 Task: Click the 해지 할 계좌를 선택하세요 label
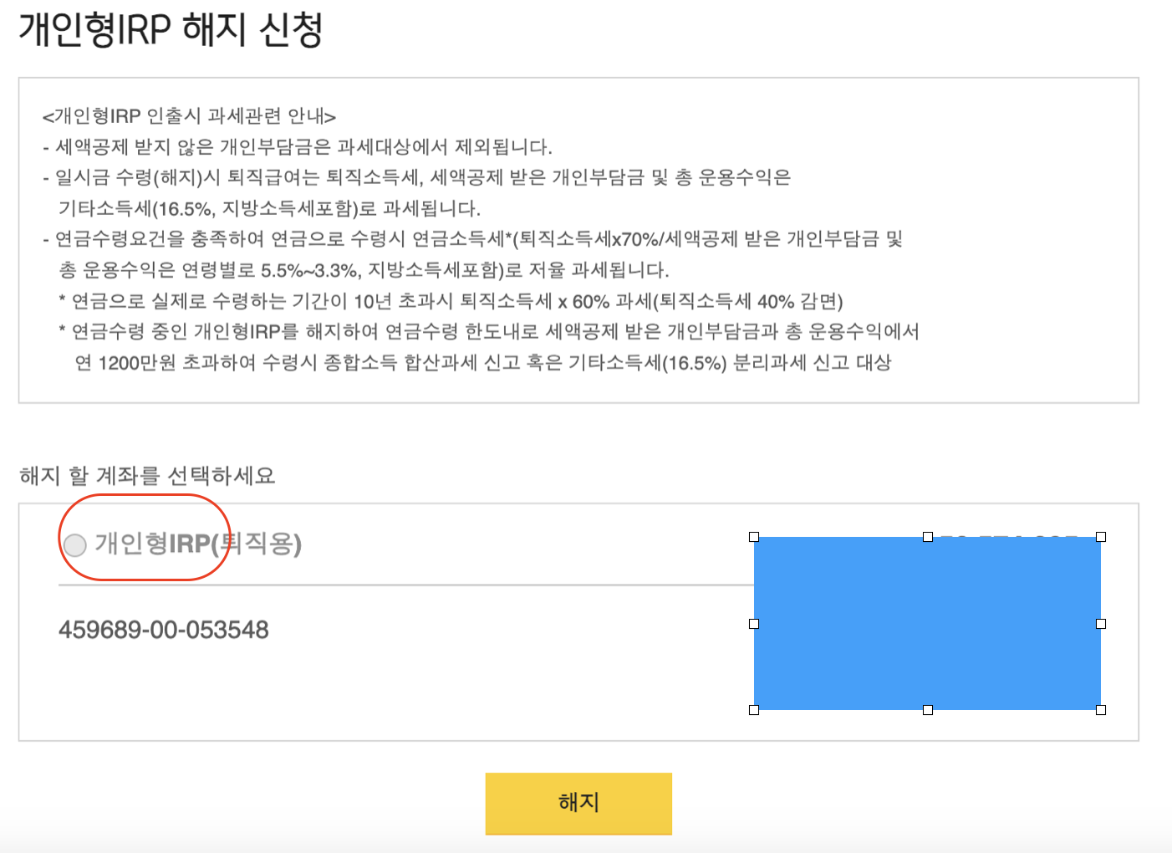click(x=147, y=475)
